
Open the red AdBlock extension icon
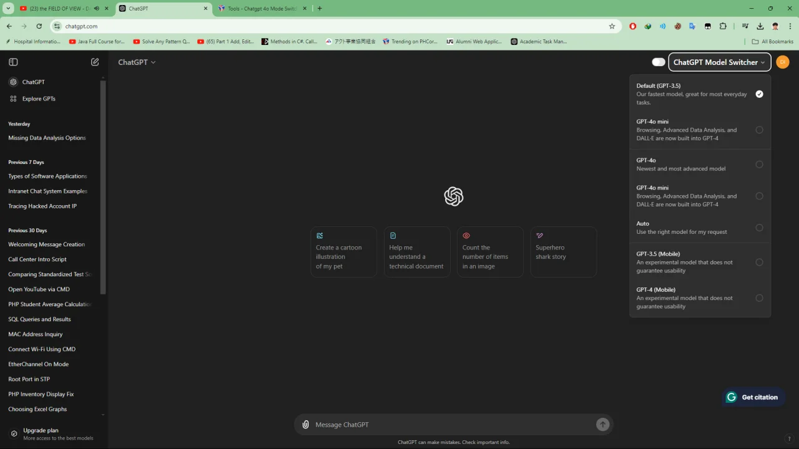click(x=633, y=26)
